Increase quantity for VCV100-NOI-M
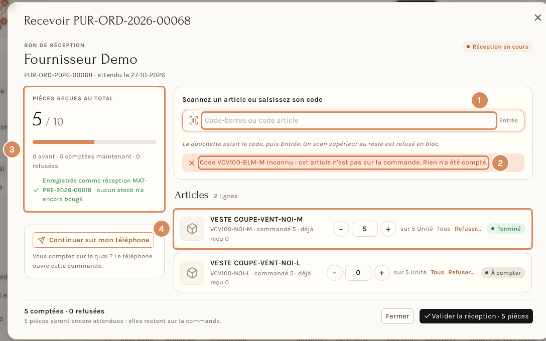The width and height of the screenshot is (546, 341). (388, 229)
